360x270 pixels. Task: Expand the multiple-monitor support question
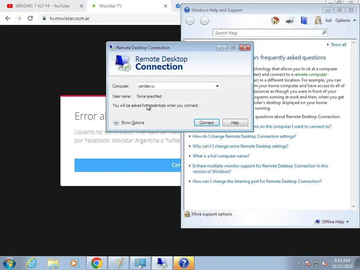260,169
